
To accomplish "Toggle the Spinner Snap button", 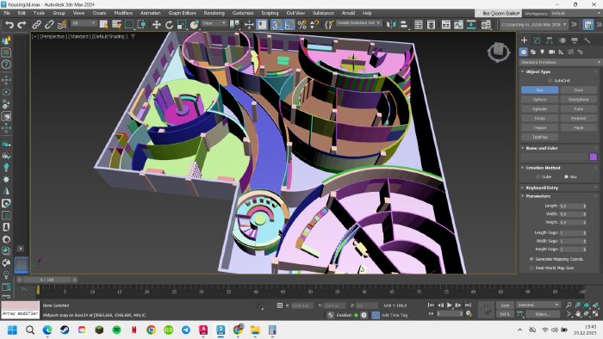I will click(x=314, y=25).
